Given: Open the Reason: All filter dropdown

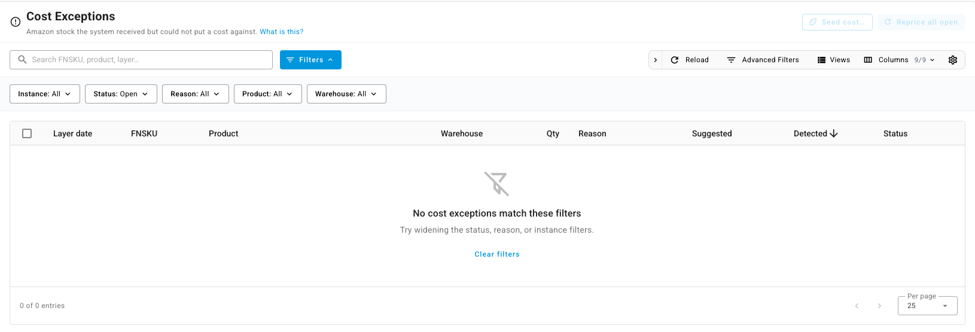Looking at the screenshot, I should pos(196,94).
